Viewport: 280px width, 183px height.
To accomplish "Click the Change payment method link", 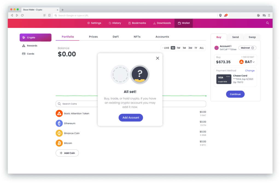I will (250, 71).
